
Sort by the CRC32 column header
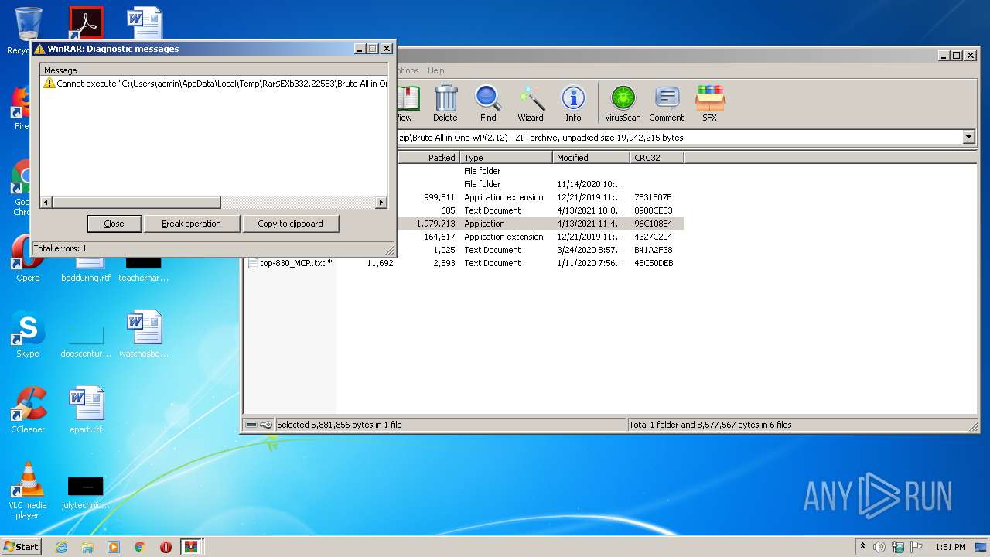point(657,157)
